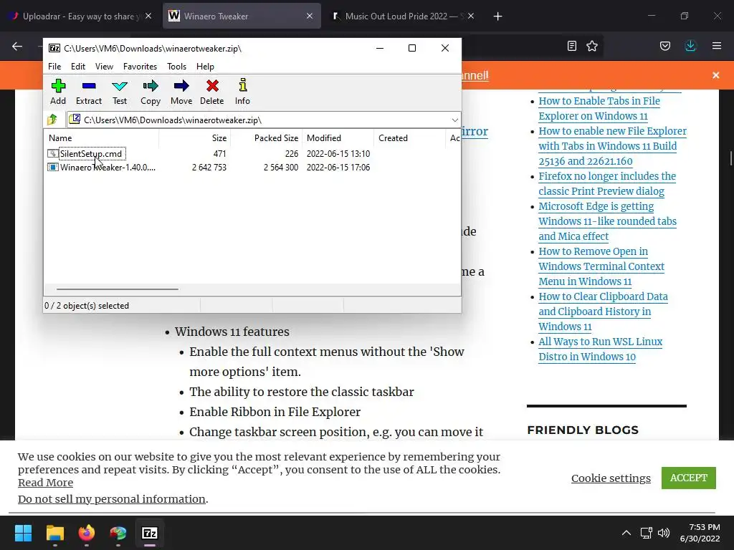734x550 pixels.
Task: Open File Explorer from the taskbar
Action: 54,533
